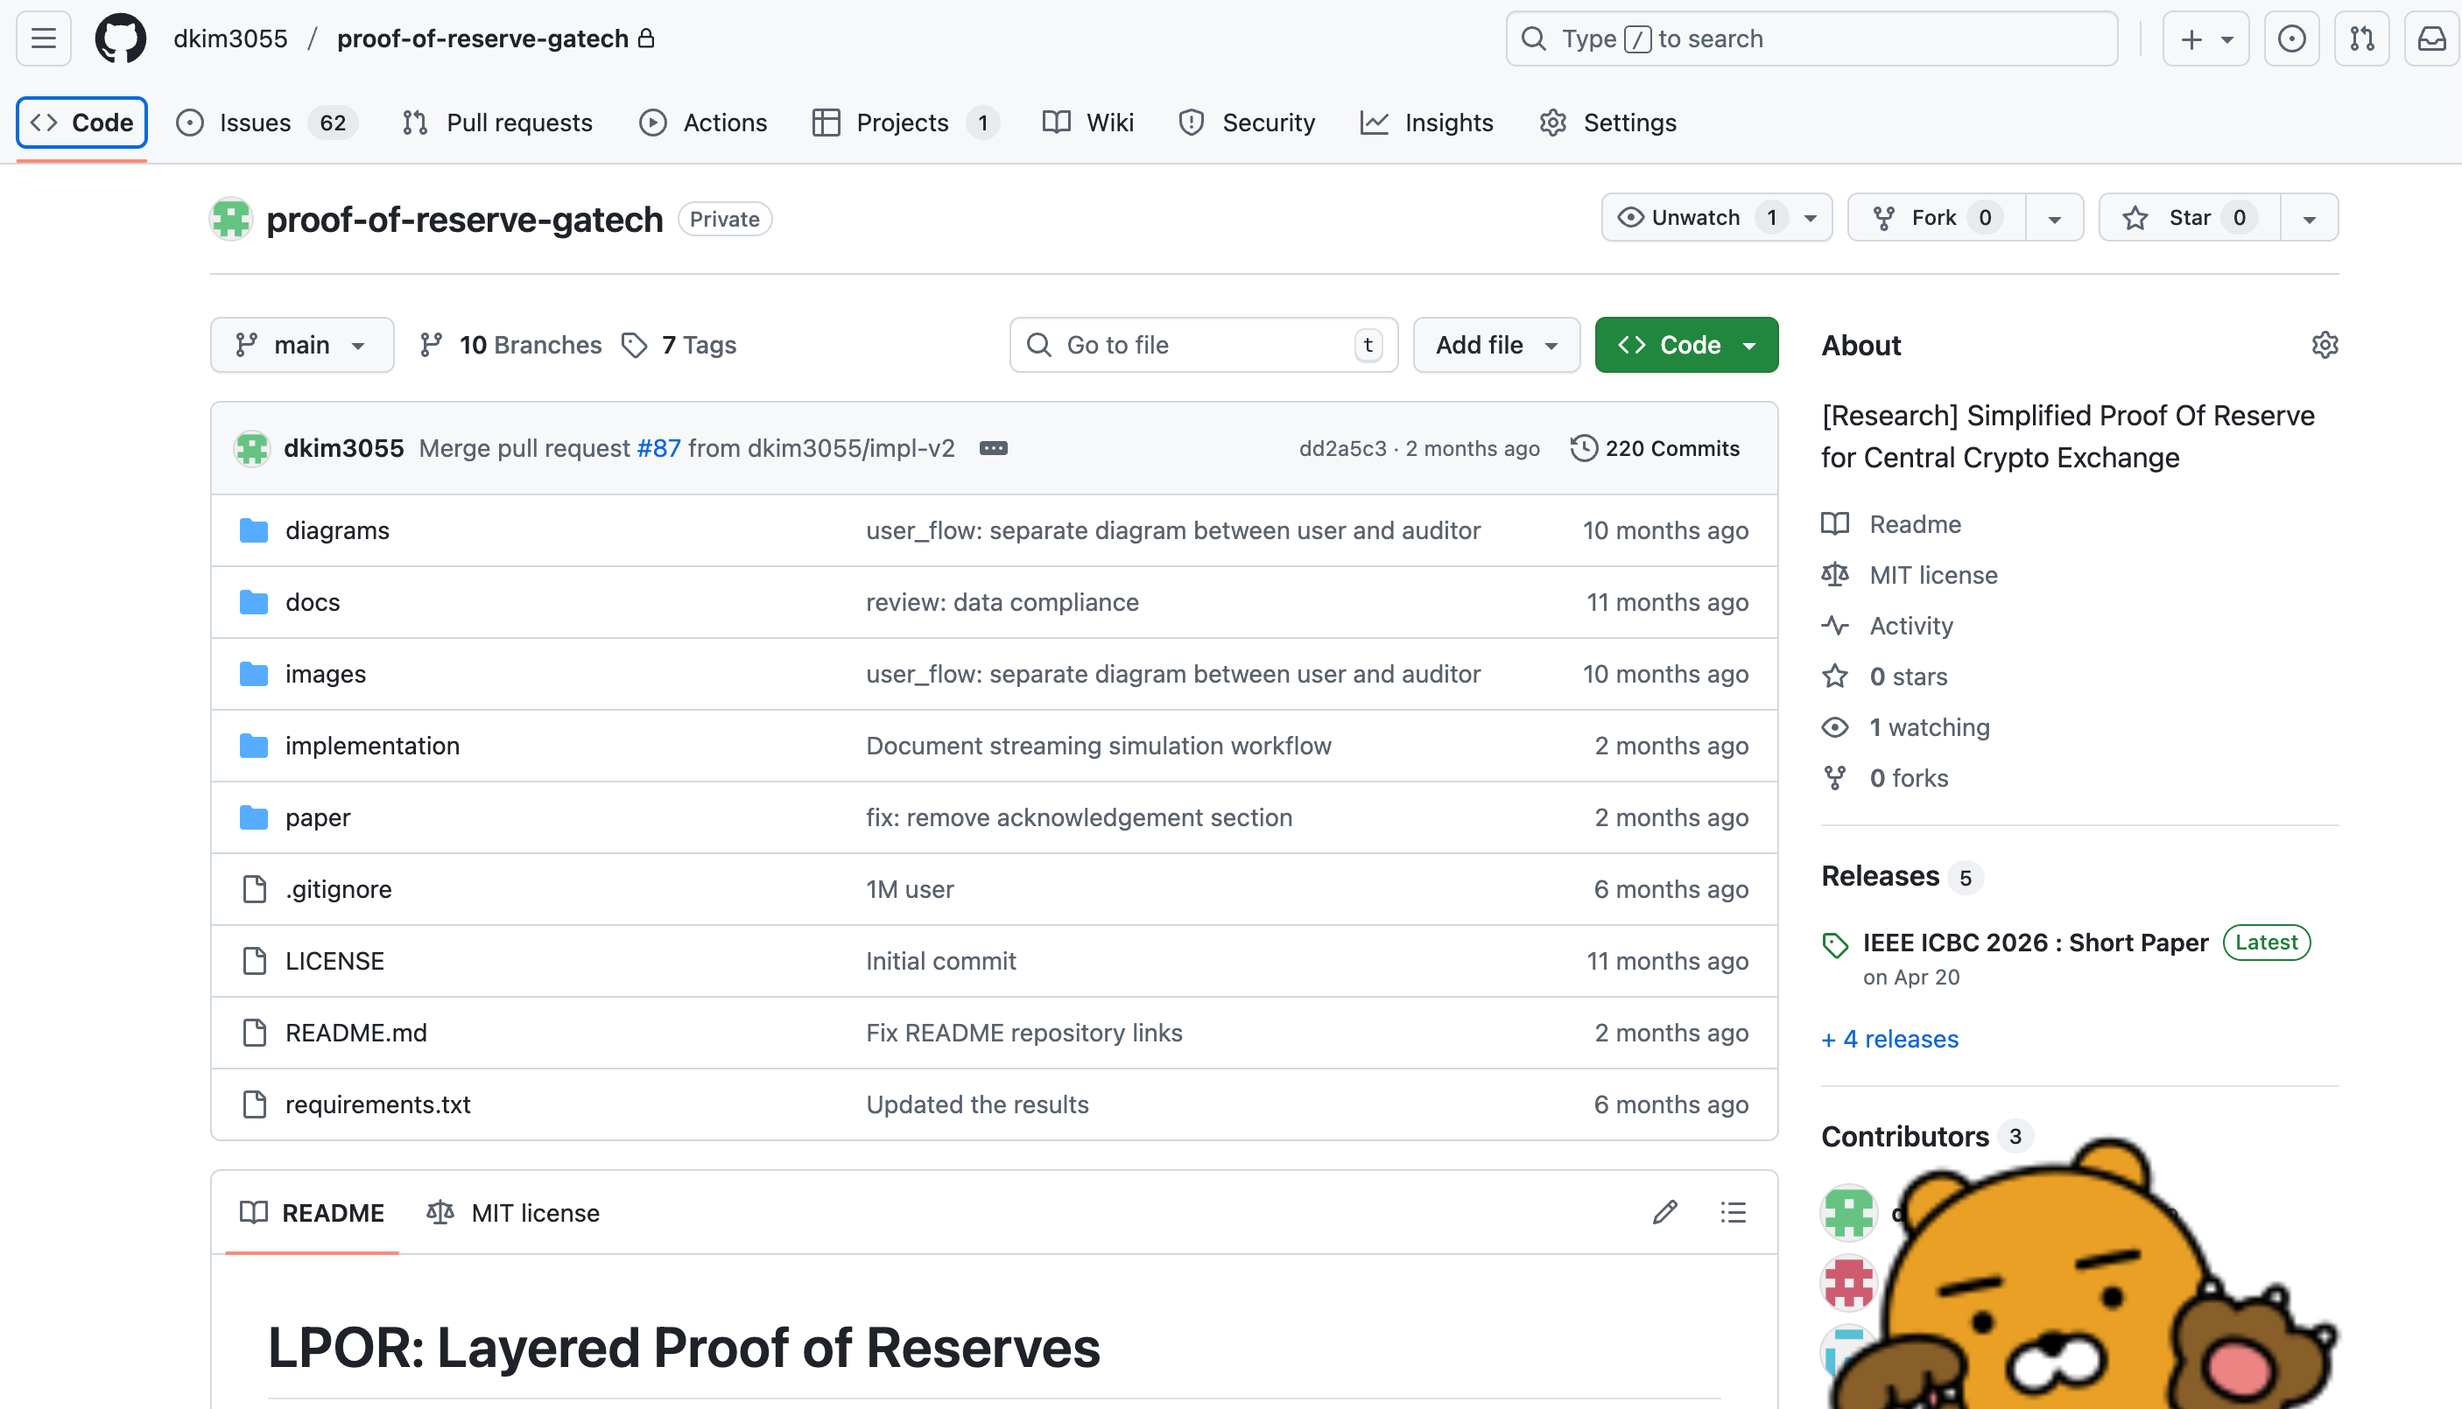The image size is (2462, 1409).
Task: Switch to the Insights tab
Action: [x=1427, y=123]
